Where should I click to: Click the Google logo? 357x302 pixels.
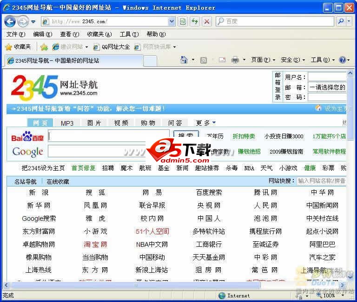(27, 152)
